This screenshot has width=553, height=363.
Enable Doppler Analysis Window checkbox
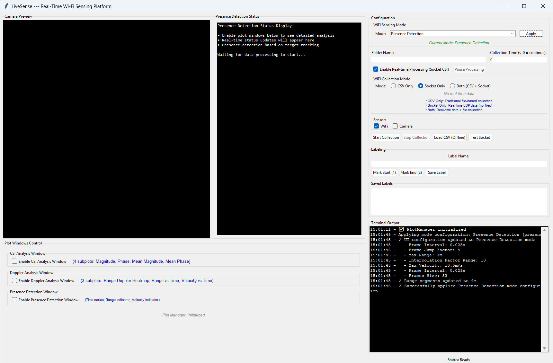point(14,281)
